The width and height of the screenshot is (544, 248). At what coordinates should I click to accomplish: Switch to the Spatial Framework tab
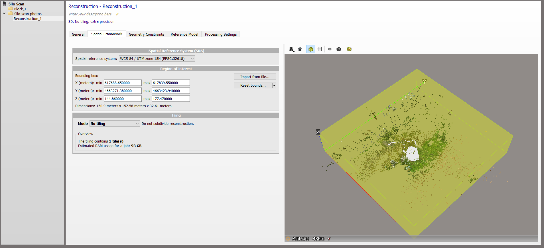[x=107, y=34]
